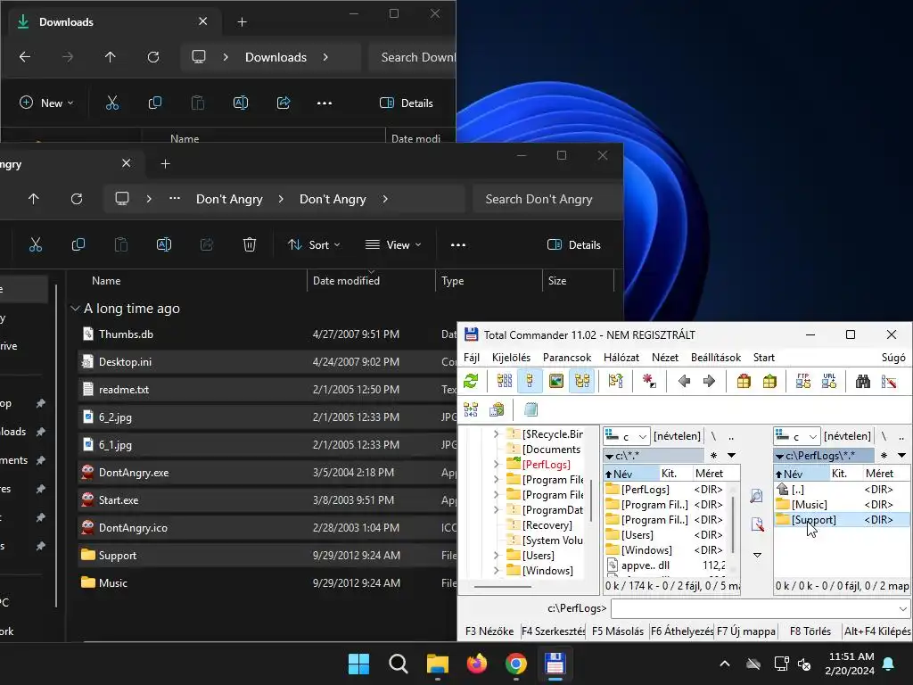Show hidden tray icons chevron
This screenshot has height=685, width=913.
(x=725, y=664)
